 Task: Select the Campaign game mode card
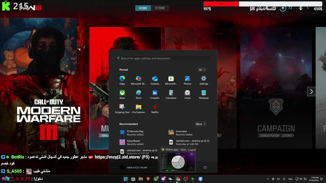pyautogui.click(x=276, y=88)
